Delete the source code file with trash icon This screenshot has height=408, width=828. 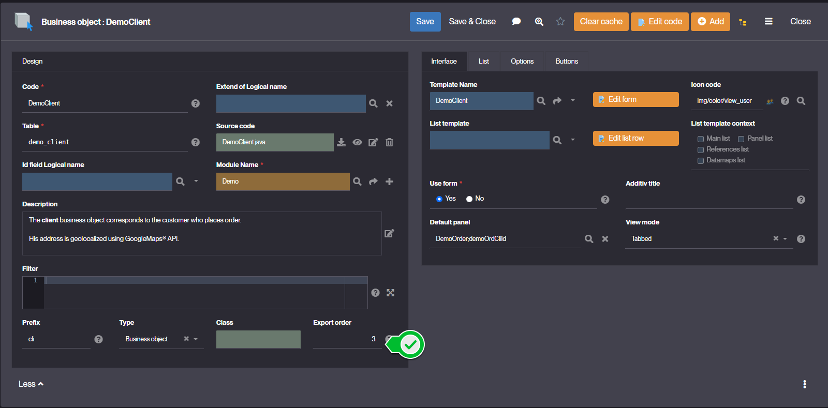point(389,142)
